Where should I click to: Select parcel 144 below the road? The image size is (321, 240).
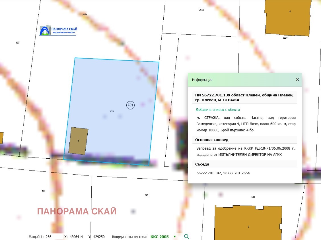click(44, 191)
